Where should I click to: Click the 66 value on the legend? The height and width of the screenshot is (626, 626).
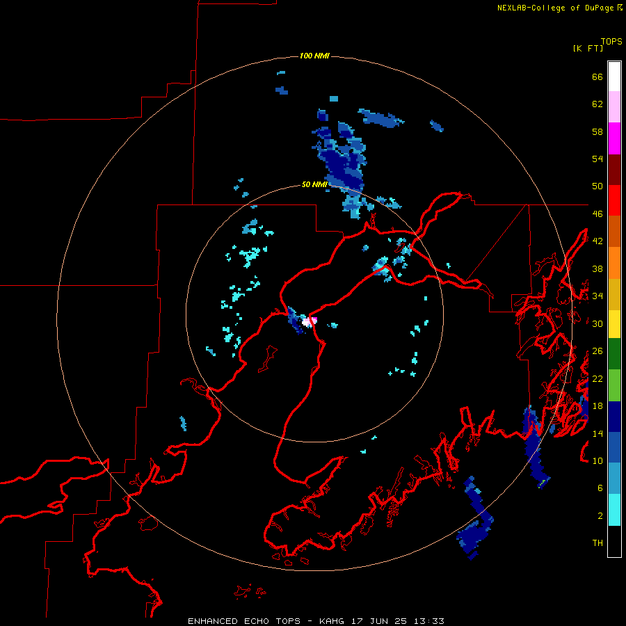[x=597, y=77]
